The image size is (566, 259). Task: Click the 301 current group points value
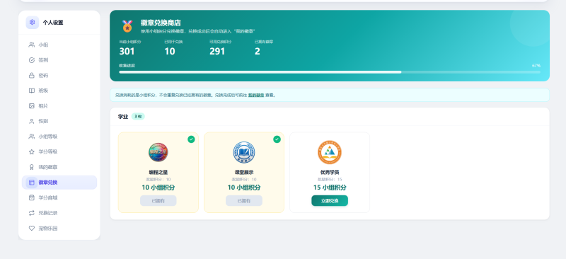127,51
